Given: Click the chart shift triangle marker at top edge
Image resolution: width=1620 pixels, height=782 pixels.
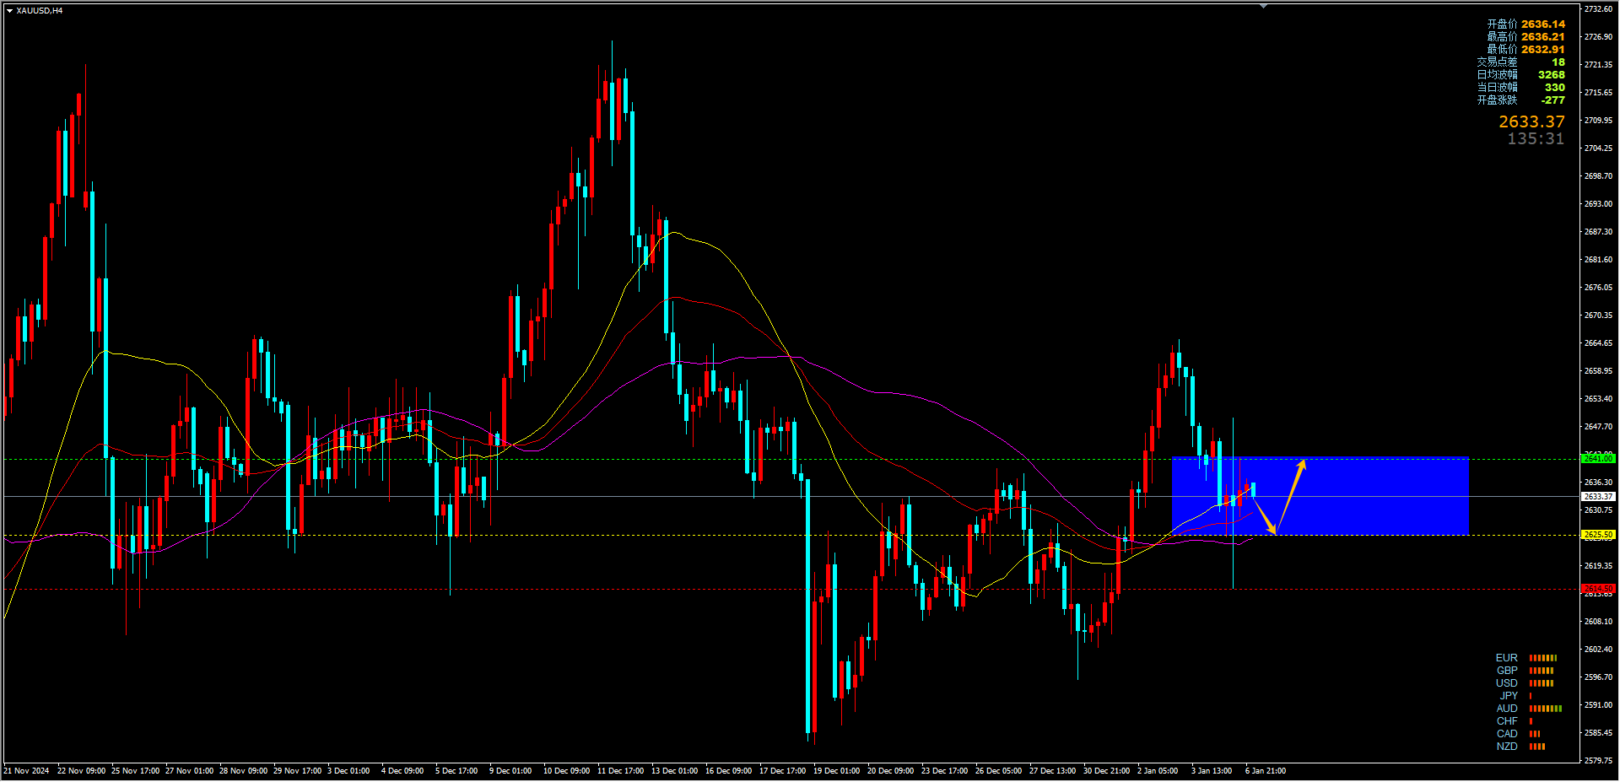Looking at the screenshot, I should [x=1263, y=6].
